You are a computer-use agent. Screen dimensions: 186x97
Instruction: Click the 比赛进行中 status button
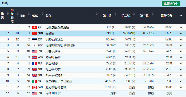pos(171,4)
